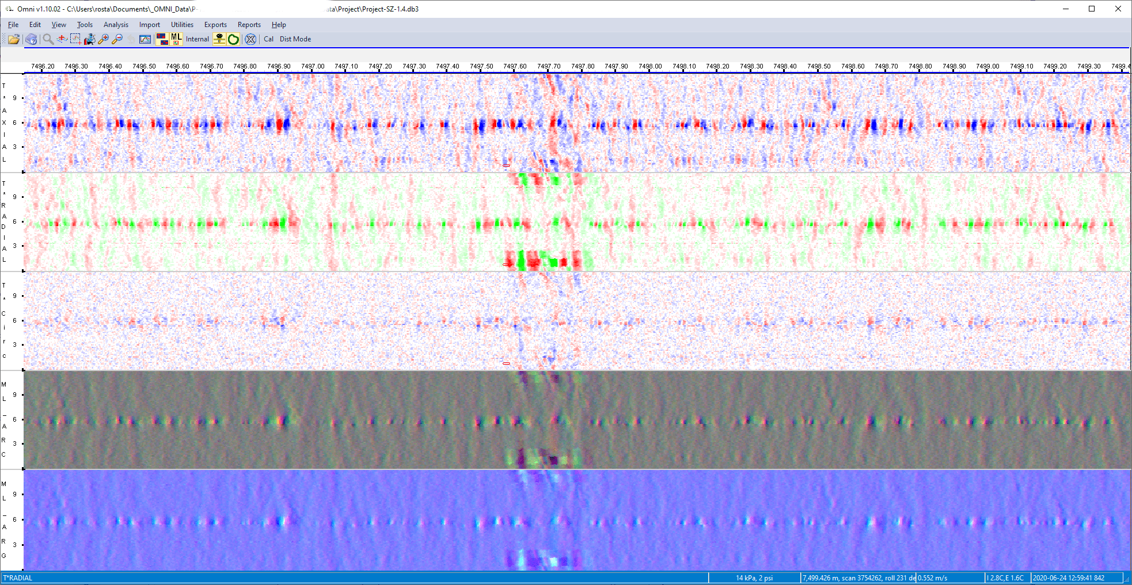Open the View menu
This screenshot has height=585, width=1132.
pos(59,25)
